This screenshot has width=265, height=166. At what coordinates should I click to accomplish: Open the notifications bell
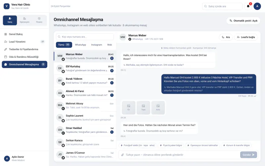[x=248, y=6]
